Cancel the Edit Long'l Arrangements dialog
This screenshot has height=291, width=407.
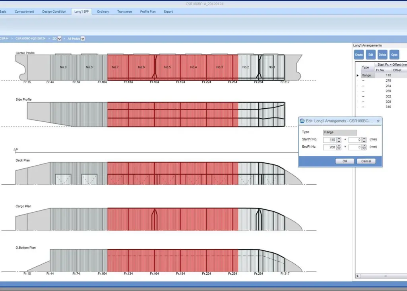(x=366, y=161)
